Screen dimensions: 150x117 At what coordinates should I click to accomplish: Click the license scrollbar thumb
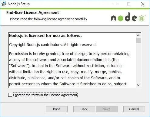pos(138,40)
